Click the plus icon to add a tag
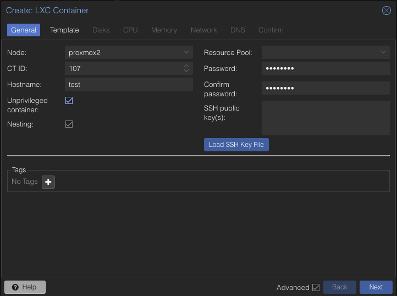The image size is (397, 296). [48, 182]
